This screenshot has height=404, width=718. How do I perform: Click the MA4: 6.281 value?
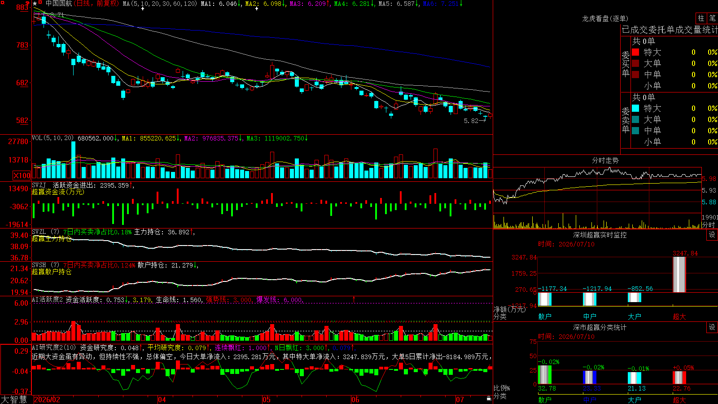tap(354, 4)
